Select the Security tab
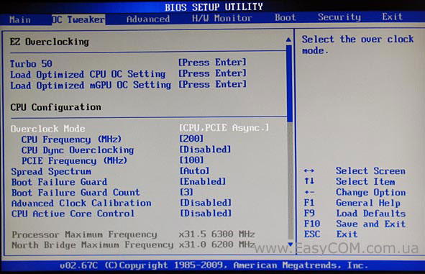This screenshot has height=274, width=425. point(339,17)
